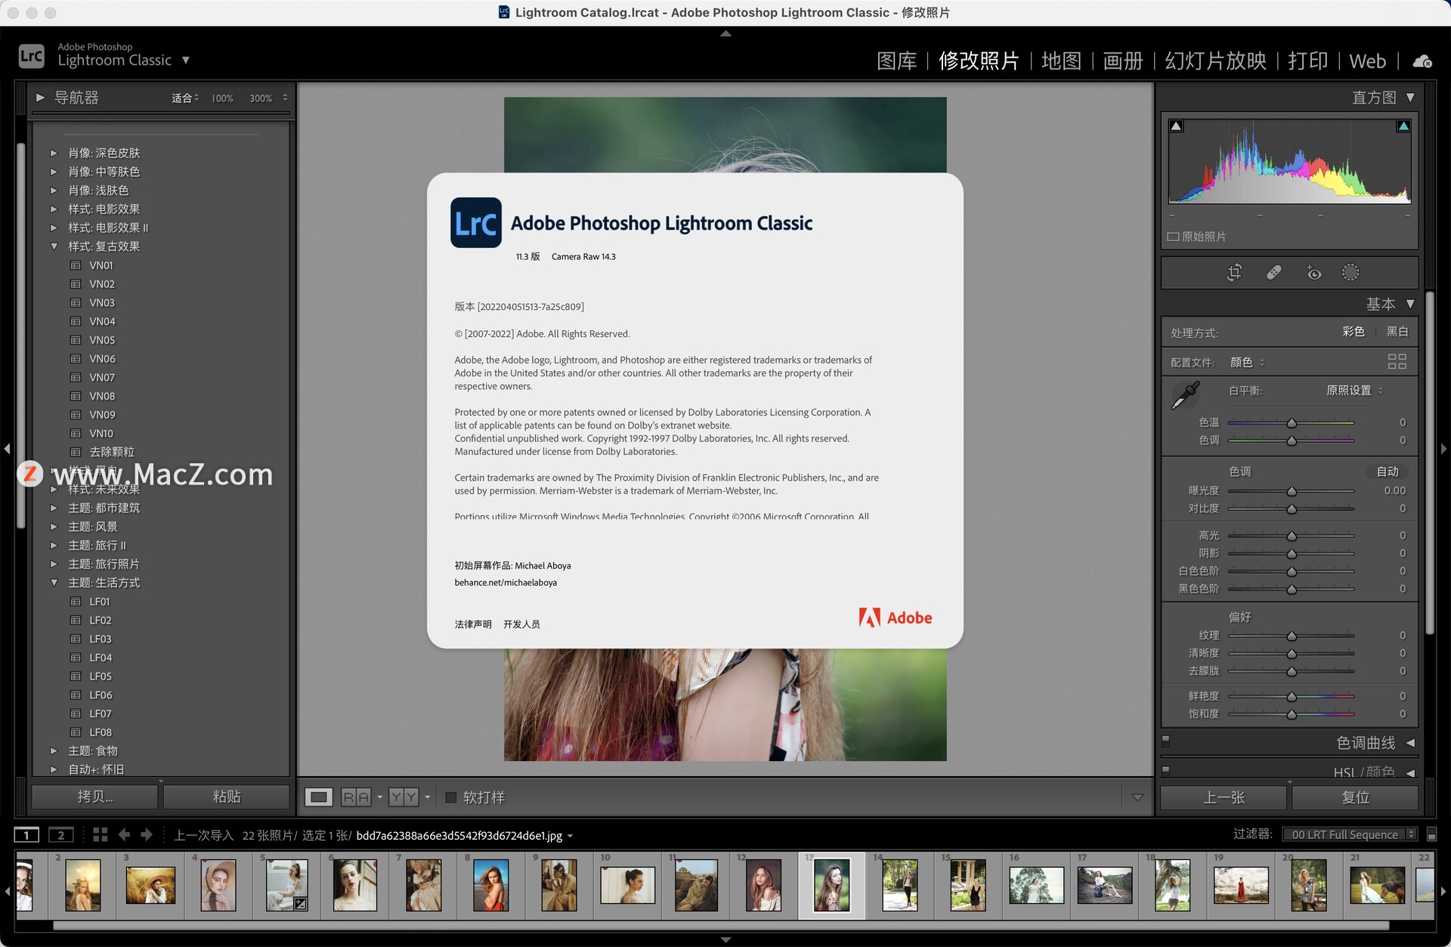Open second window display button 2

61,835
